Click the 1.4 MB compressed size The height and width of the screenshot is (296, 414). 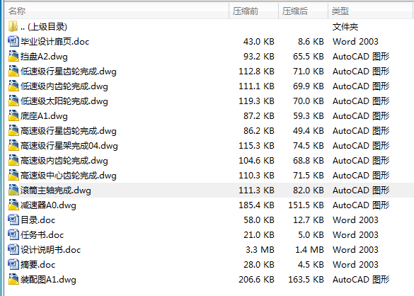tap(309, 249)
